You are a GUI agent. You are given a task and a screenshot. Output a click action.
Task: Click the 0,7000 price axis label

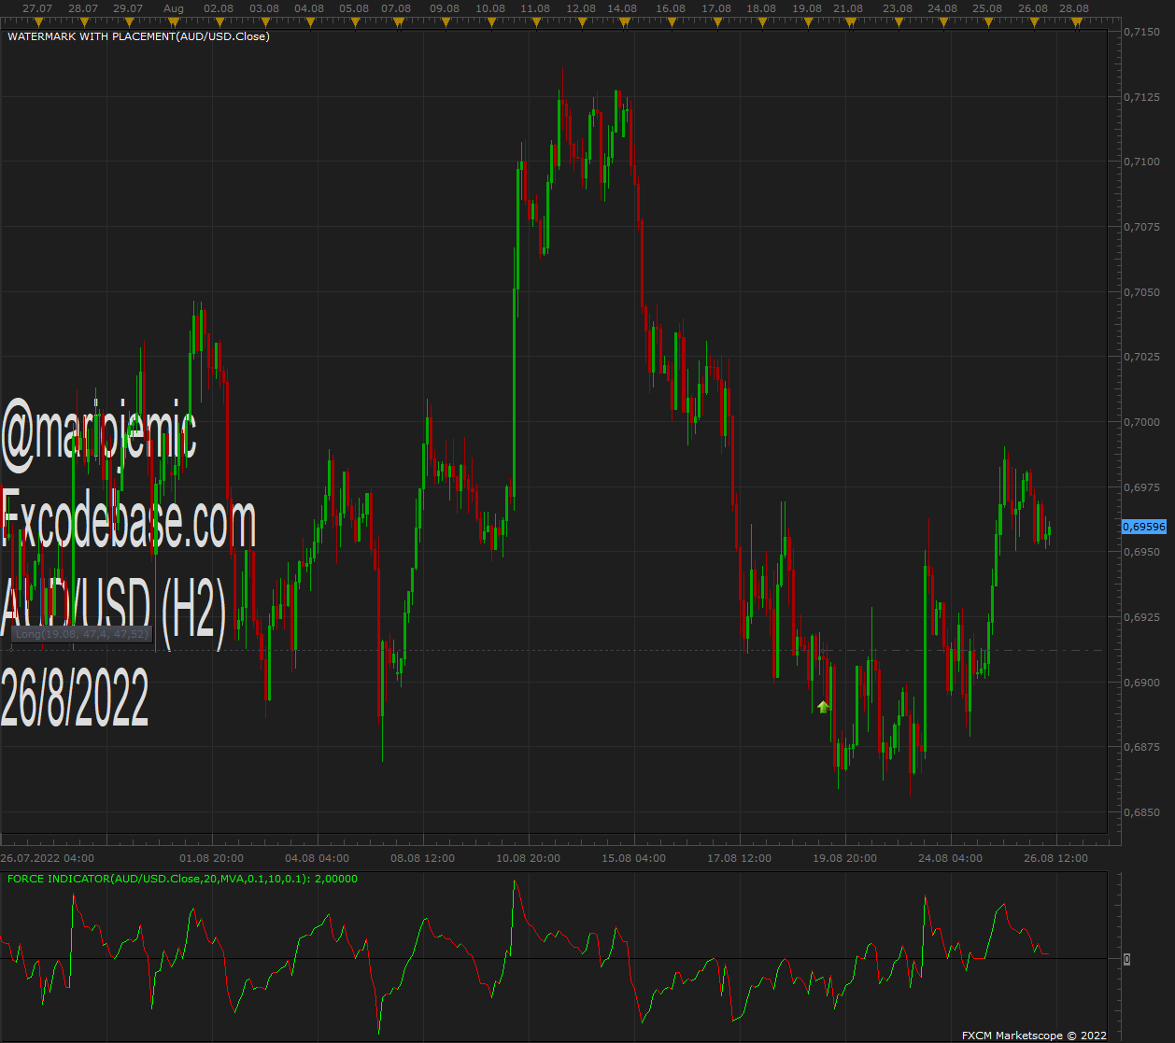(1142, 422)
